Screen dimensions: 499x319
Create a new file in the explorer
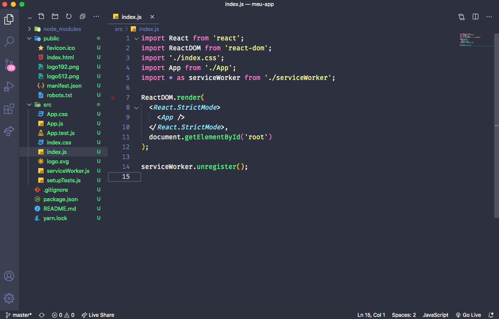(x=41, y=16)
